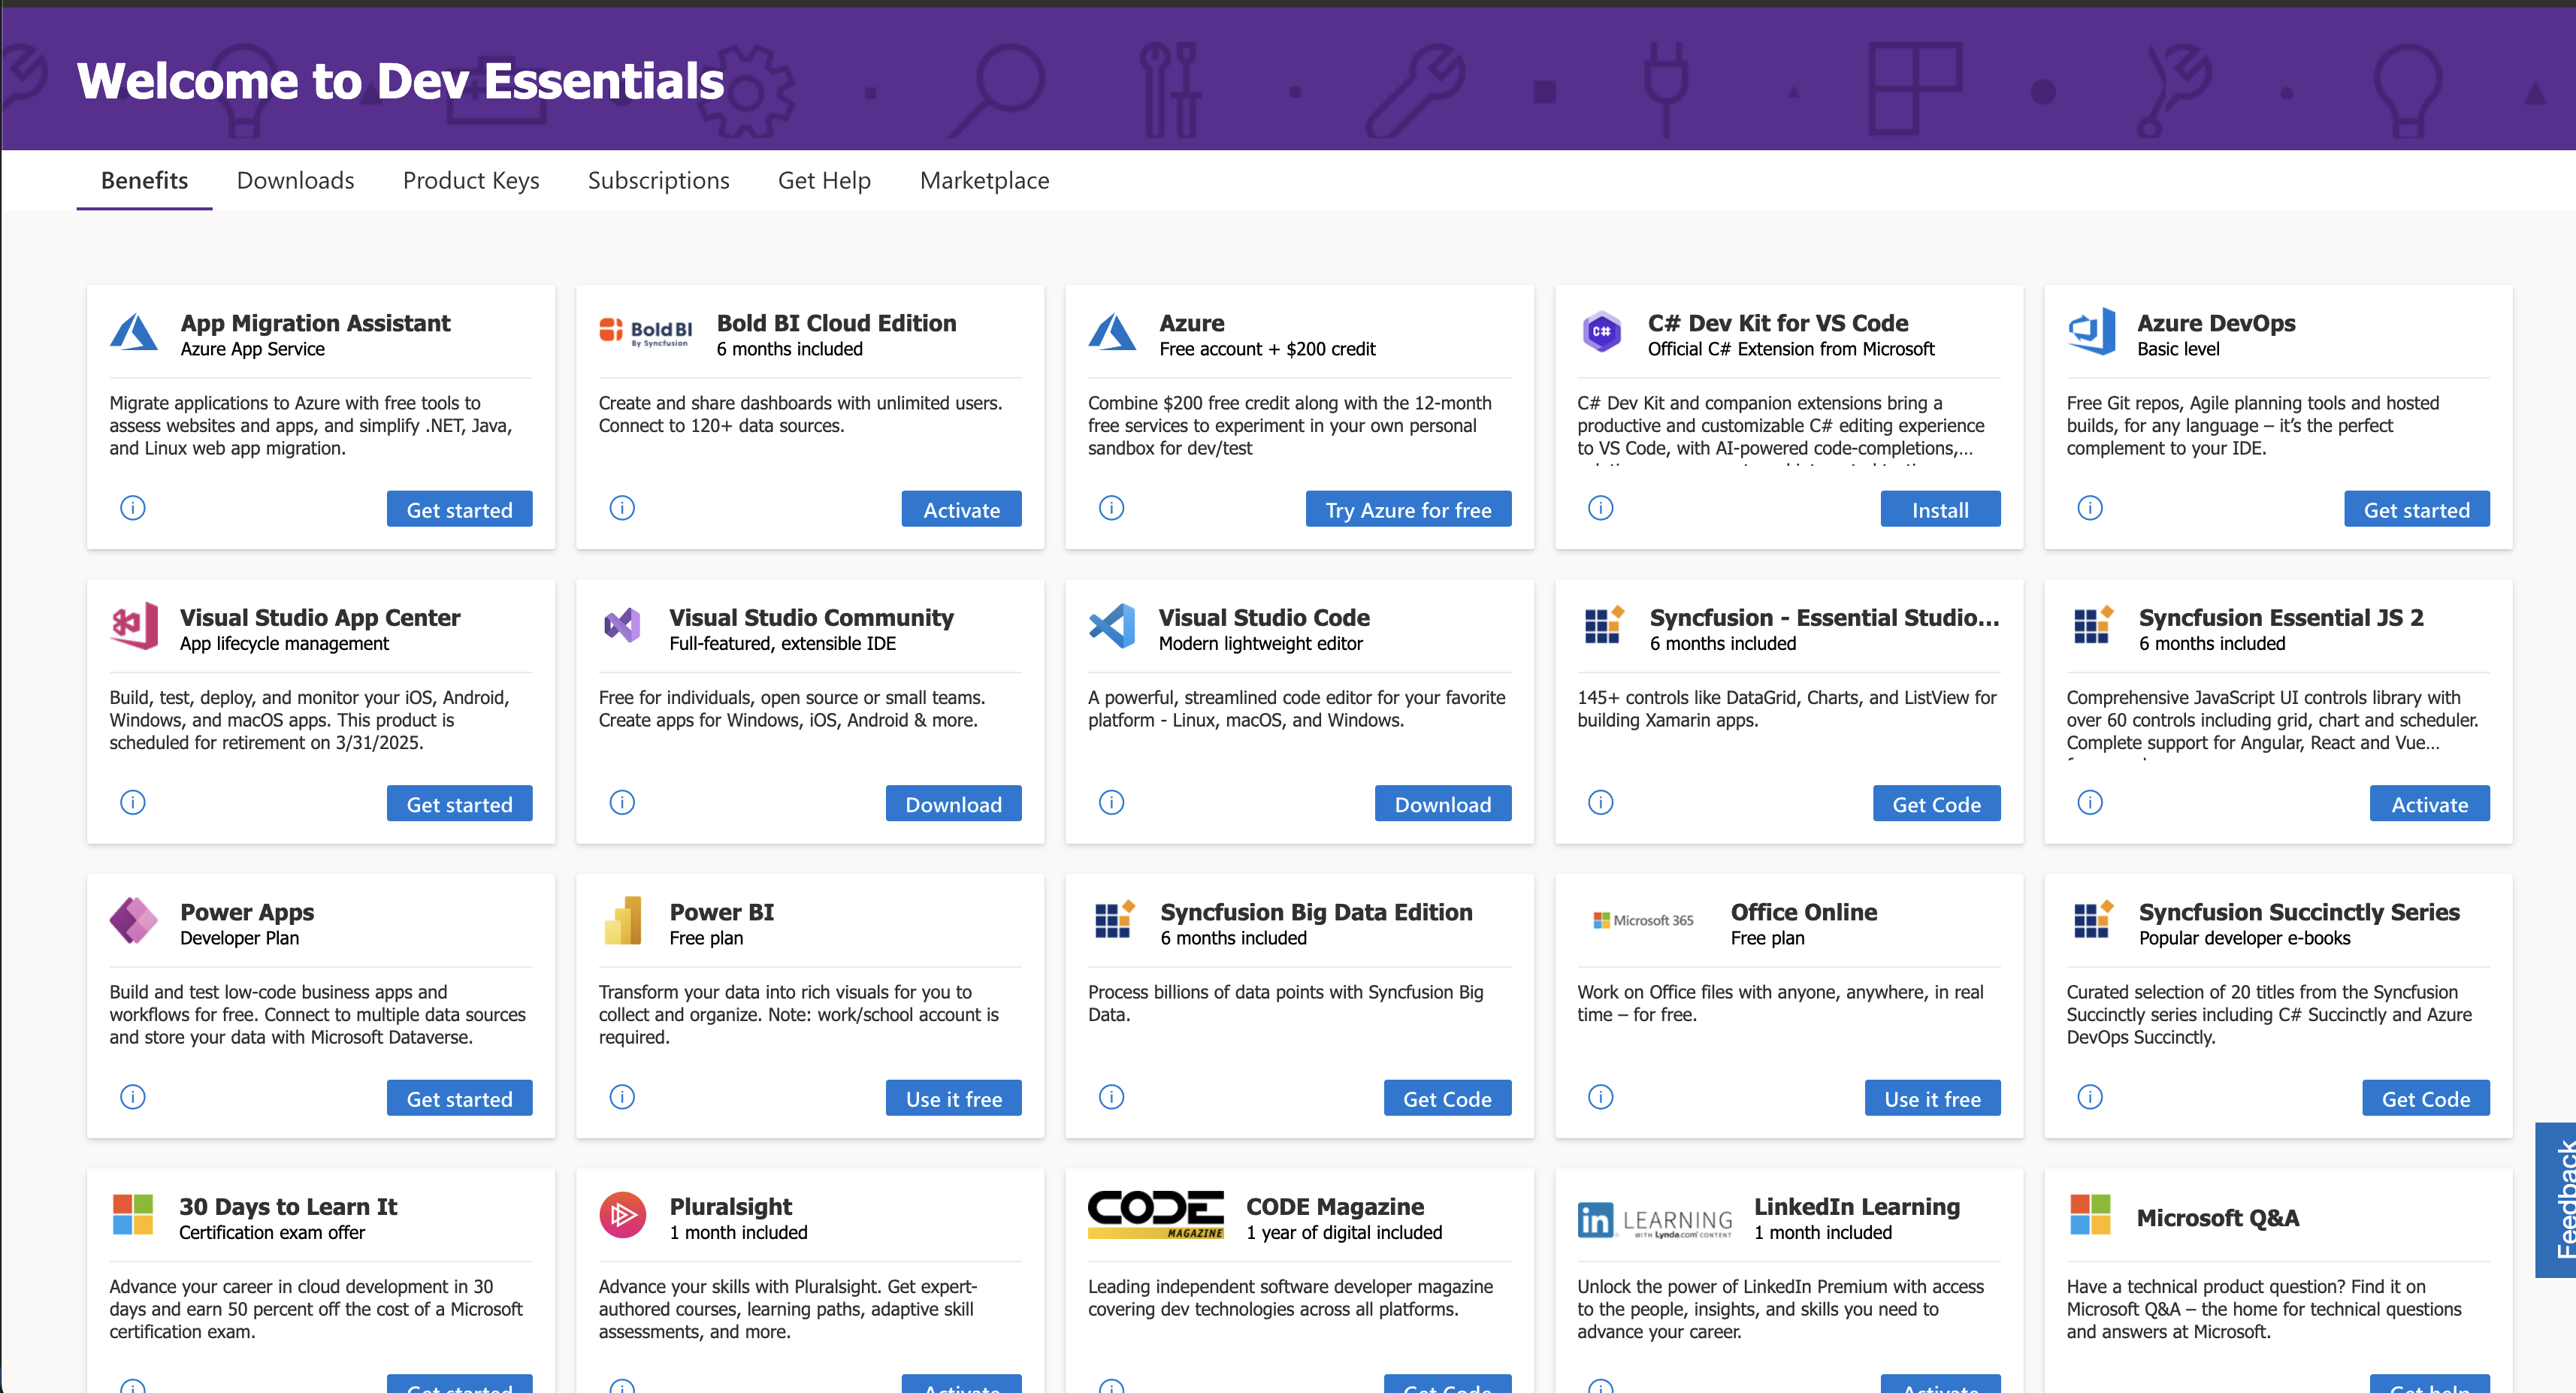Click the Azure DevOps logo icon
2576x1393 pixels.
(x=2091, y=332)
